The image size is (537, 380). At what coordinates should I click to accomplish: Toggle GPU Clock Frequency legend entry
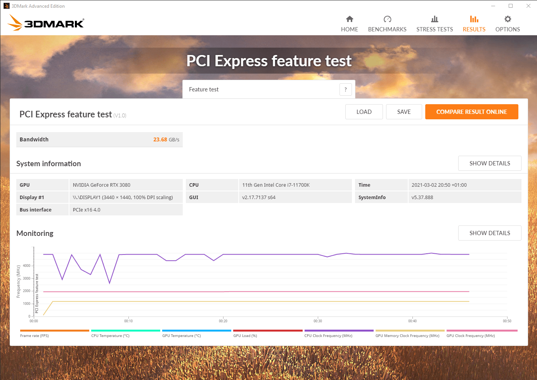pyautogui.click(x=471, y=336)
